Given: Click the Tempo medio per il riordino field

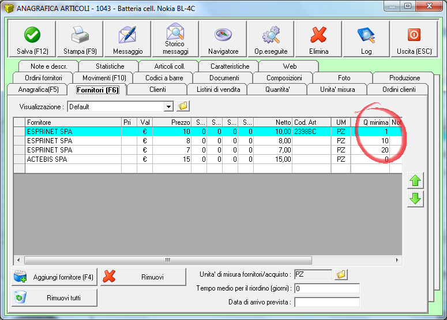Looking at the screenshot, I should coord(327,288).
